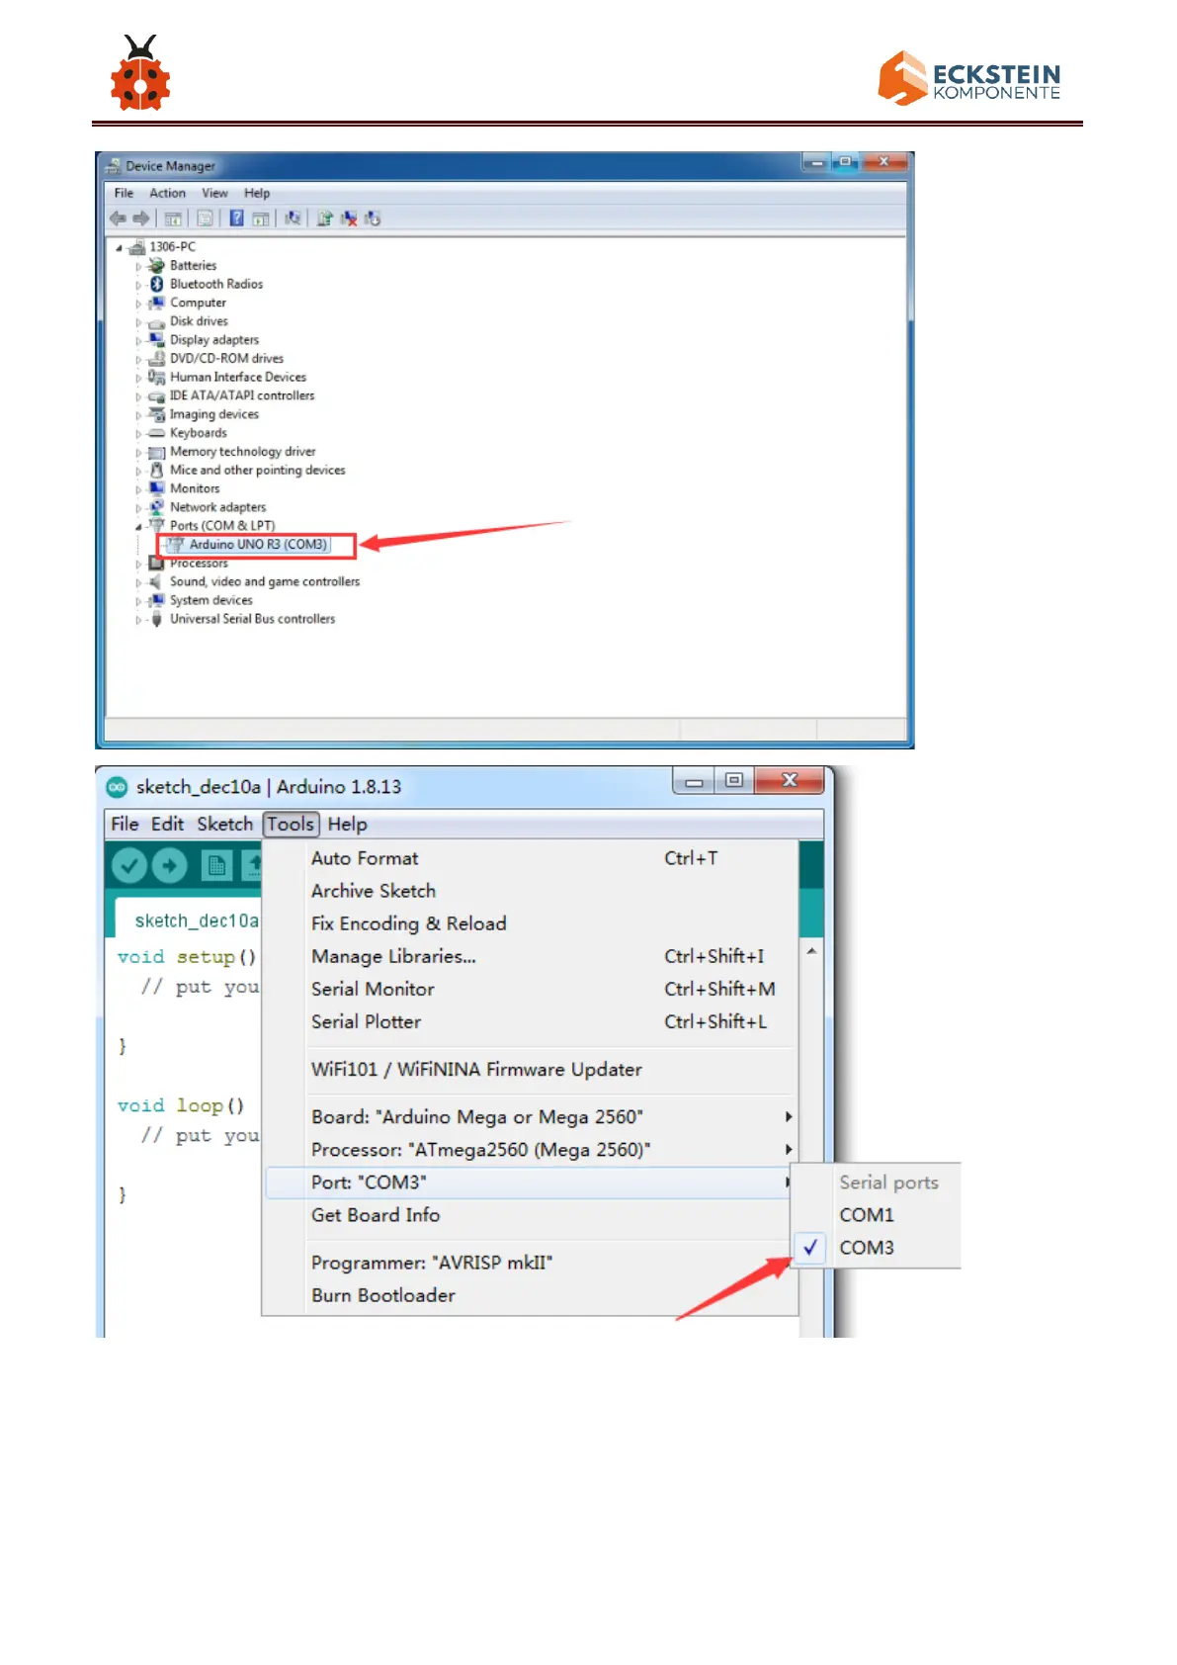Click Programmer: "AVRISP mkII" entry
This screenshot has width=1177, height=1665.
tap(531, 1263)
